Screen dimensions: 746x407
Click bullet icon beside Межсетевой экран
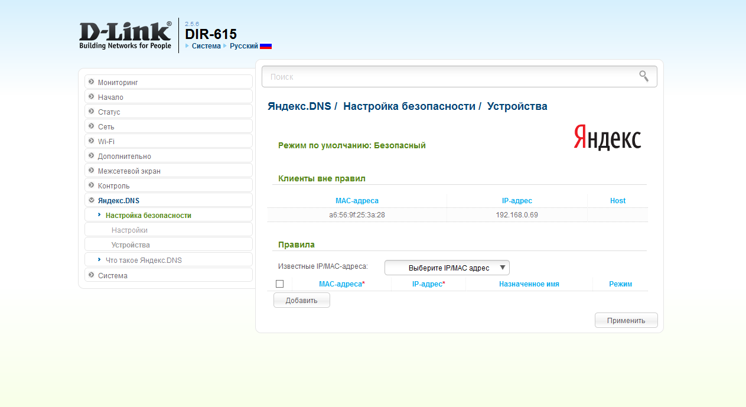(x=92, y=171)
